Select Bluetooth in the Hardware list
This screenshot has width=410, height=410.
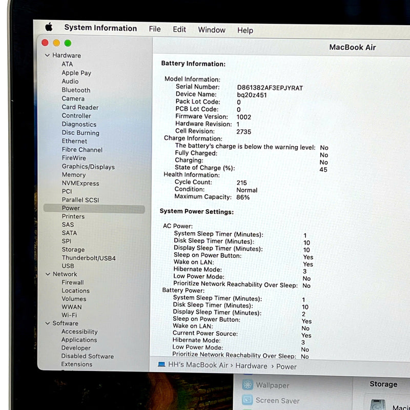pyautogui.click(x=76, y=90)
